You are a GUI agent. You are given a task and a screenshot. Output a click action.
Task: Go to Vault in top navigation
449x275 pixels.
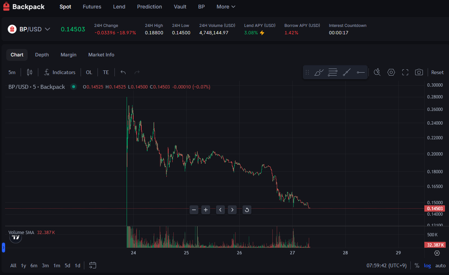click(x=180, y=7)
